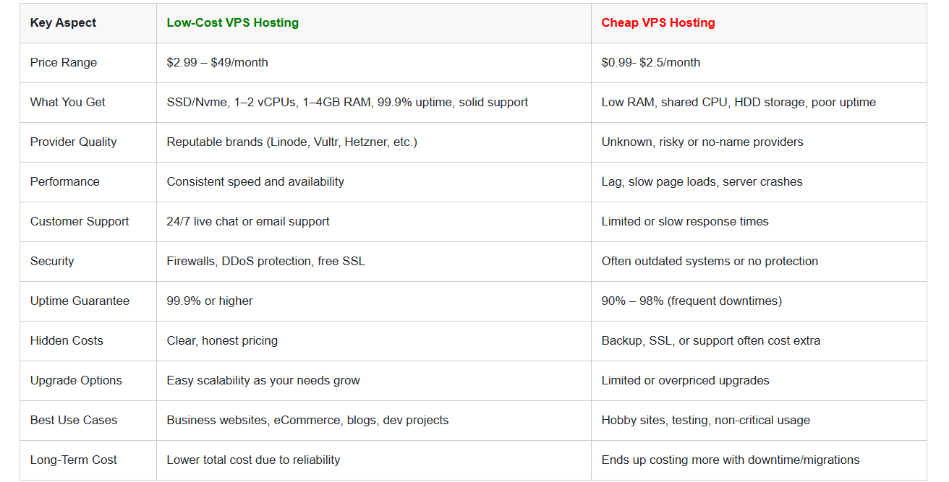
Task: Click "Lag, slow page loads, server crashes" cell
Action: 702,181
